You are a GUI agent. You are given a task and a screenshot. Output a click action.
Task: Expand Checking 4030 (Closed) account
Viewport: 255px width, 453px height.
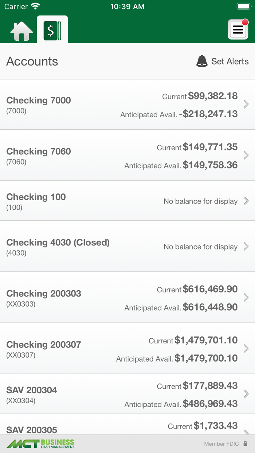tap(246, 247)
